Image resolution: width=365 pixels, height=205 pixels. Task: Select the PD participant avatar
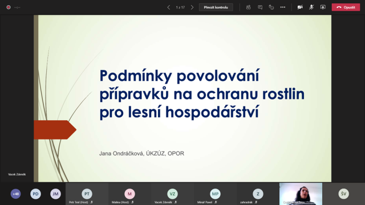35,194
